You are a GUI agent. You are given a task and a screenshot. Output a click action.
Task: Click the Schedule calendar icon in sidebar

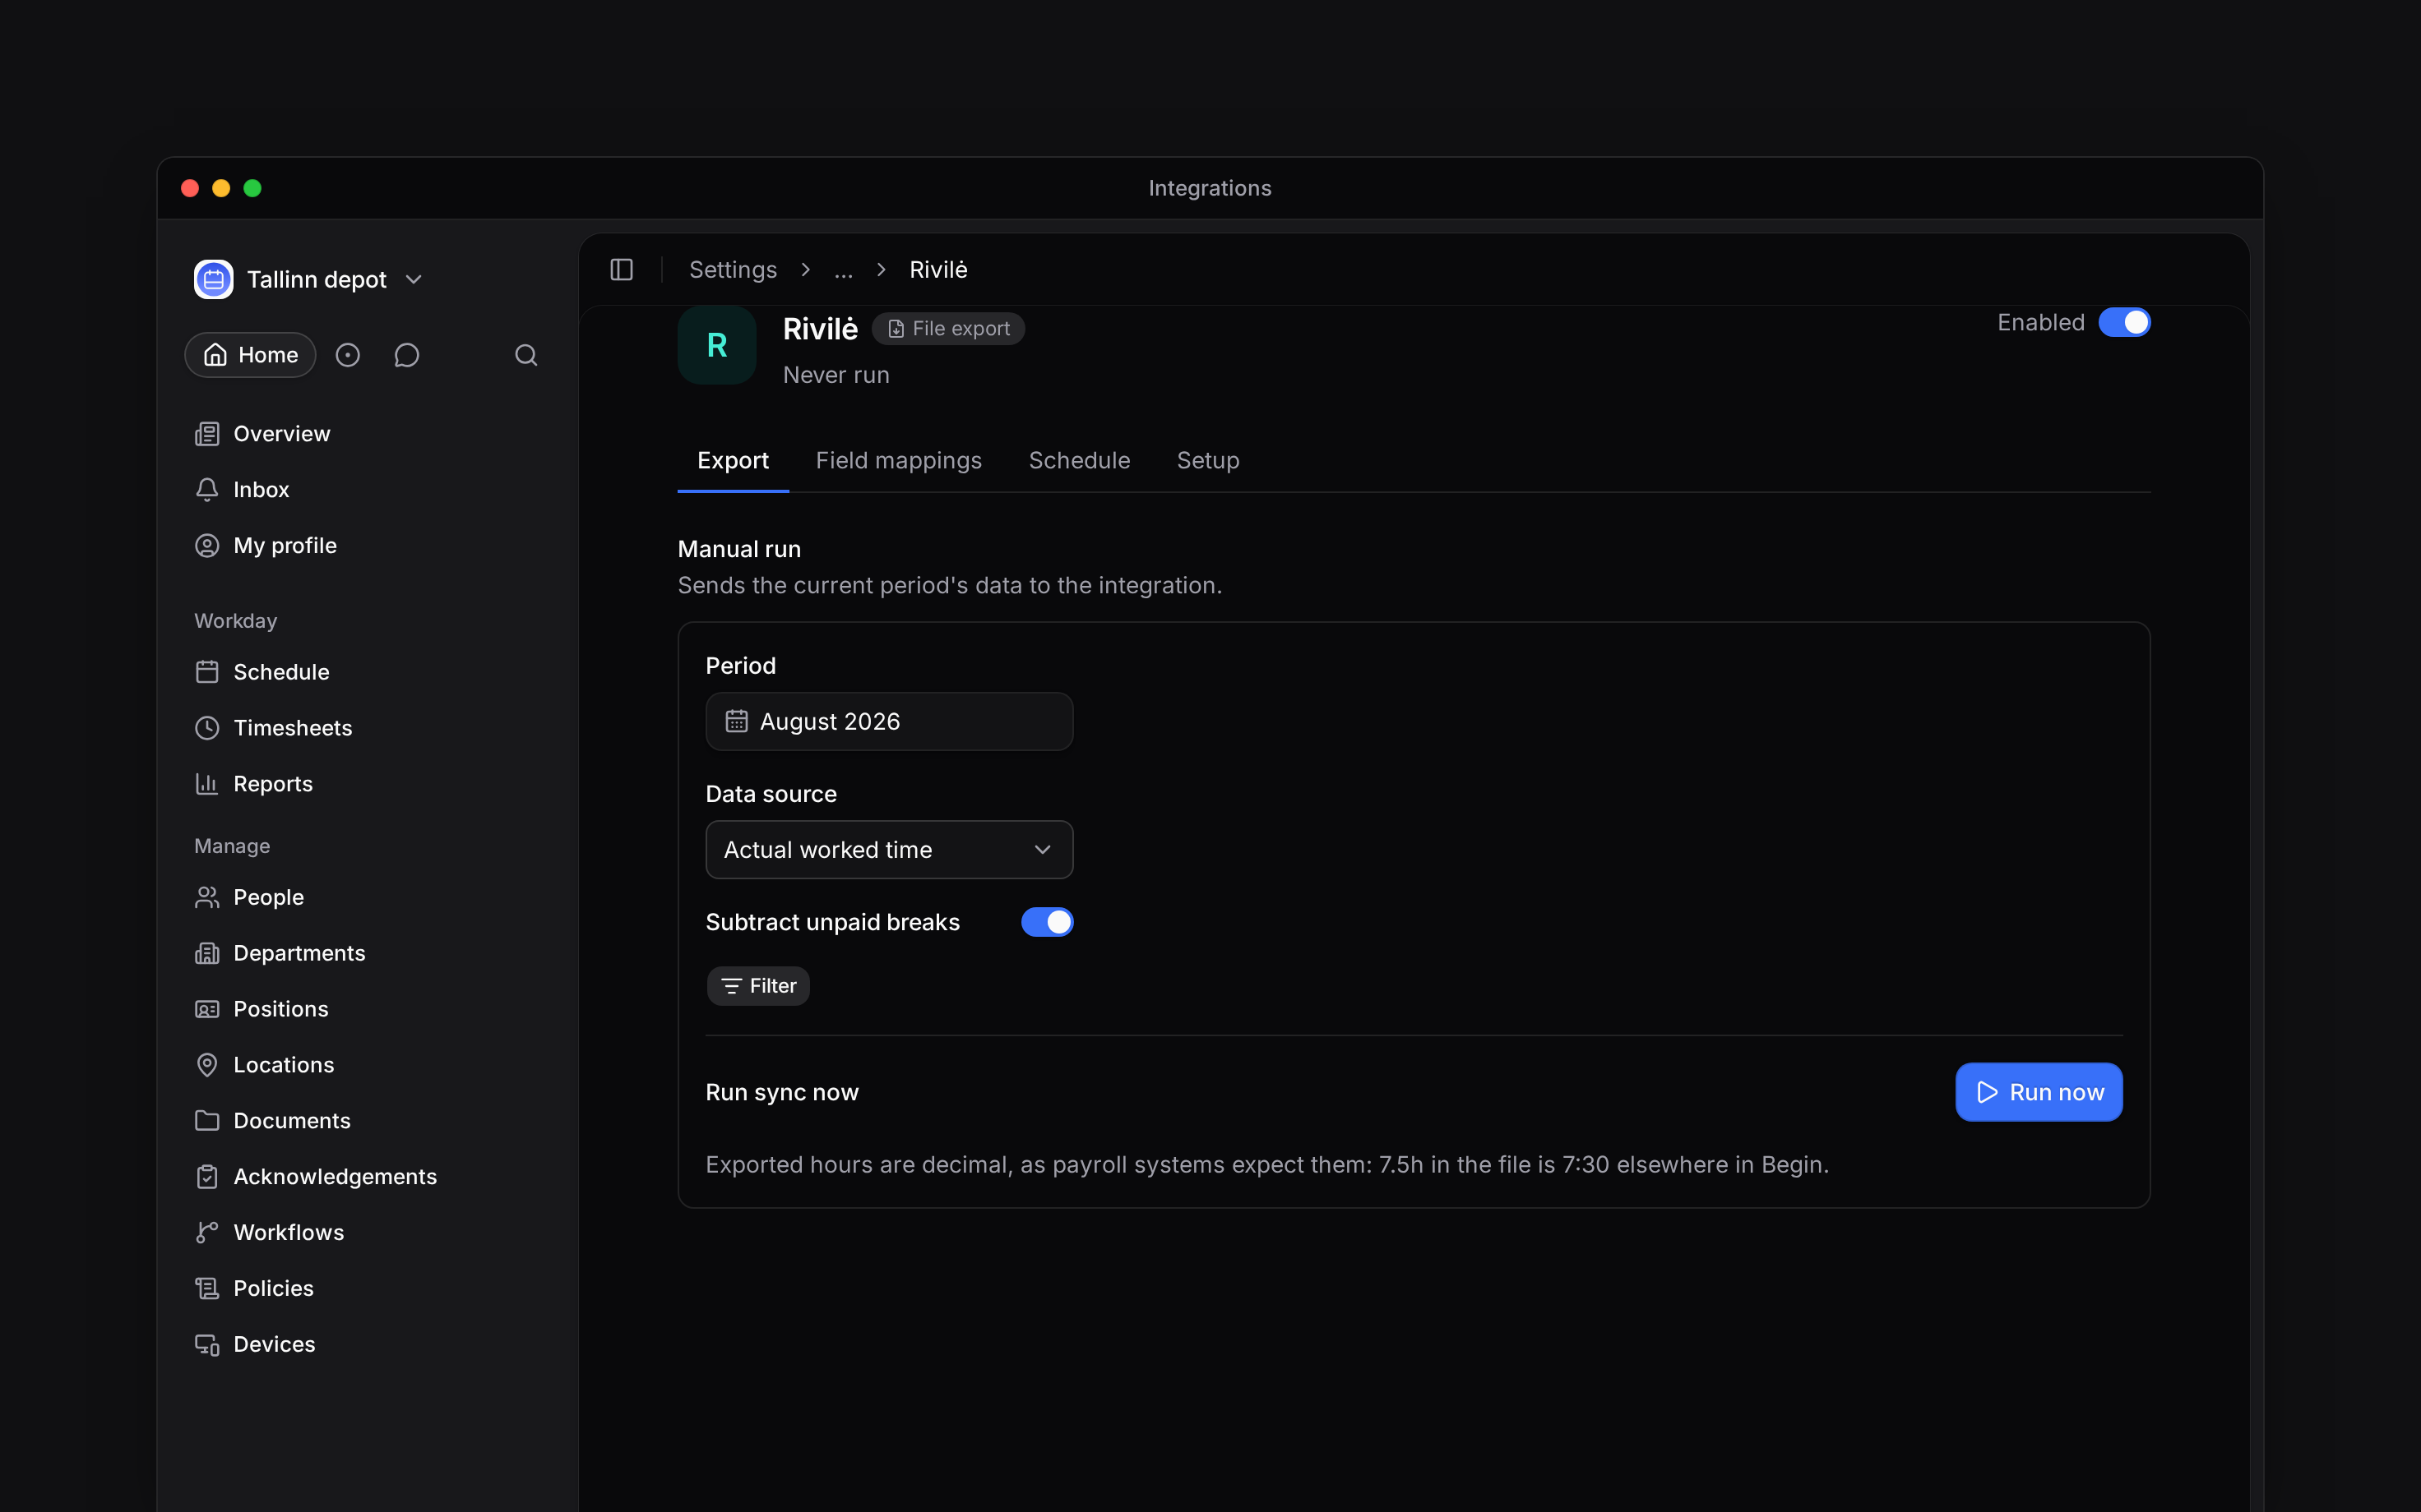pyautogui.click(x=207, y=672)
